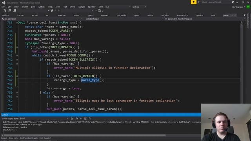This screenshot has width=251, height=141.
Task: Click the Toggle Word Wrap output icon
Action: (x=90, y=119)
